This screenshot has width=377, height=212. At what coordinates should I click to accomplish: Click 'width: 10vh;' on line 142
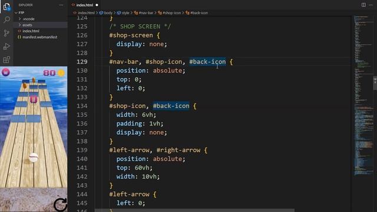(138, 177)
